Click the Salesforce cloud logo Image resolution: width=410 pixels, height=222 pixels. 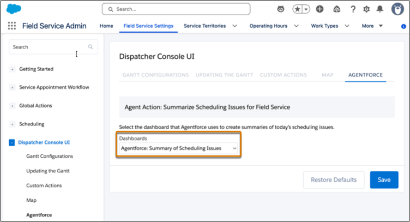click(x=14, y=9)
